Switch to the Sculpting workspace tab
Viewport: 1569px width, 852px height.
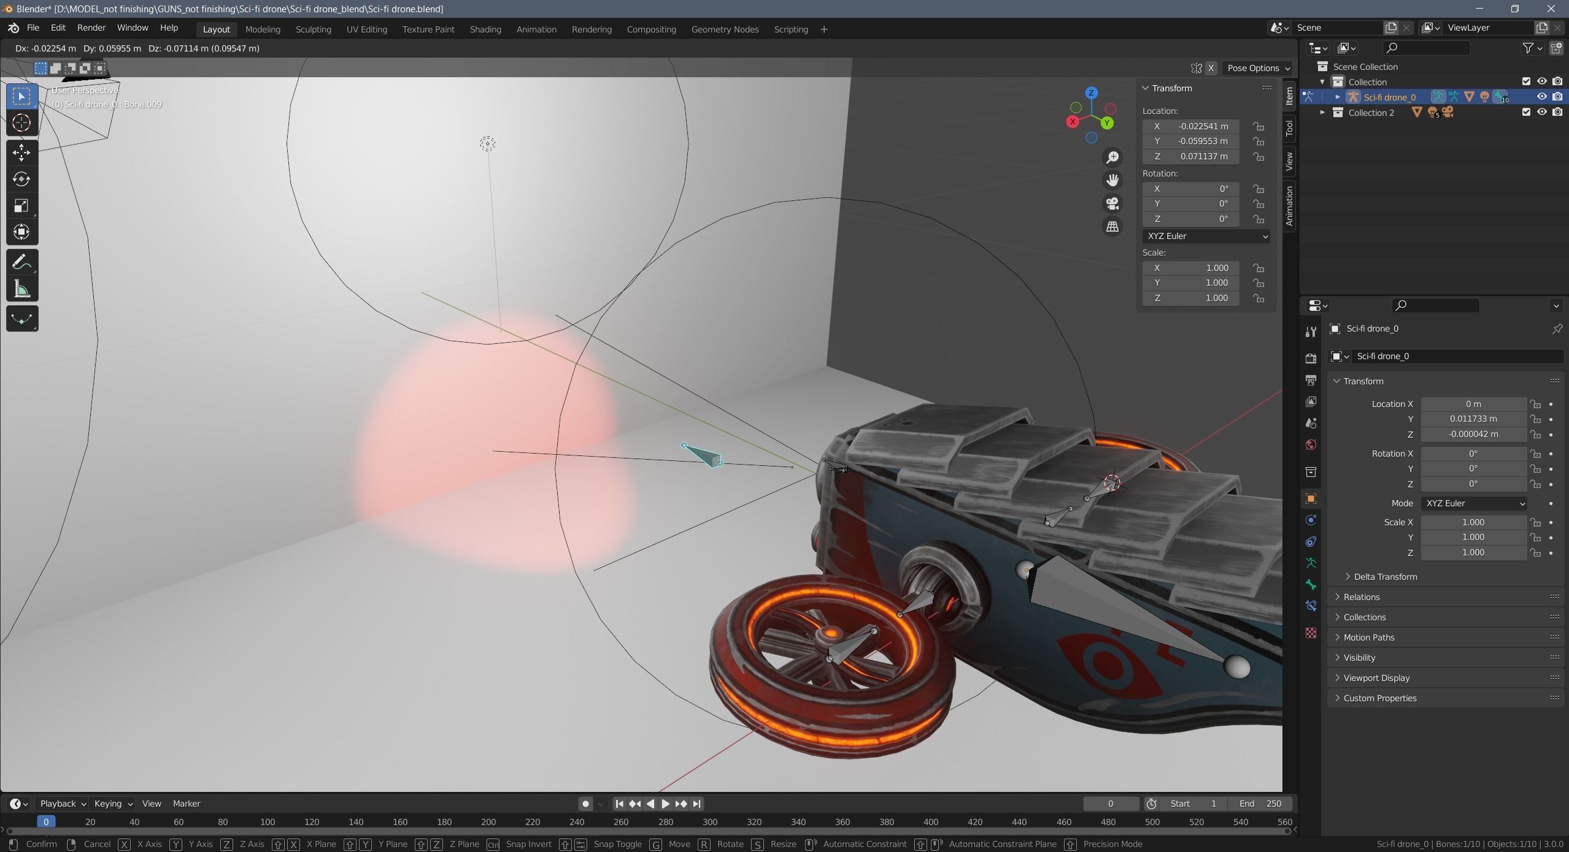click(x=313, y=29)
